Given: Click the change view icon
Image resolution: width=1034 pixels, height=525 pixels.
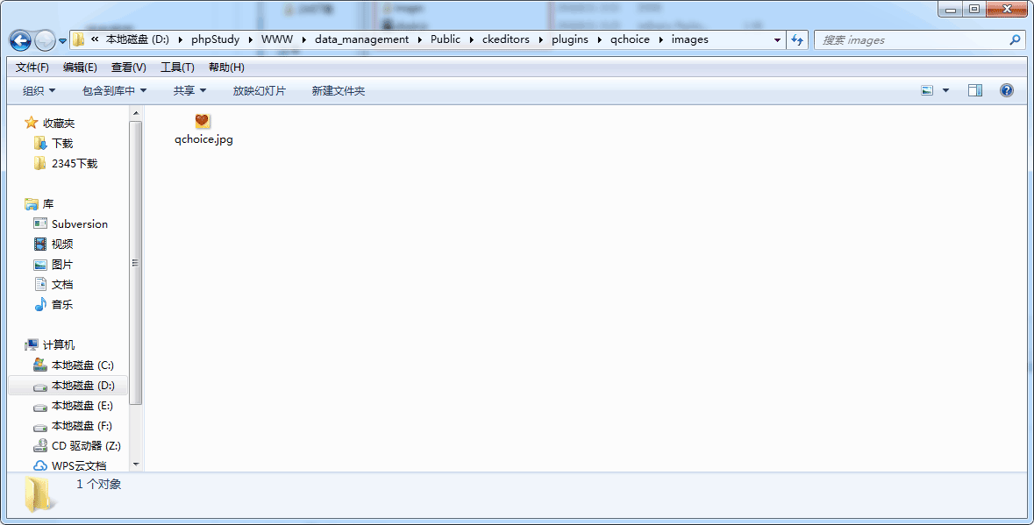Looking at the screenshot, I should coord(927,90).
